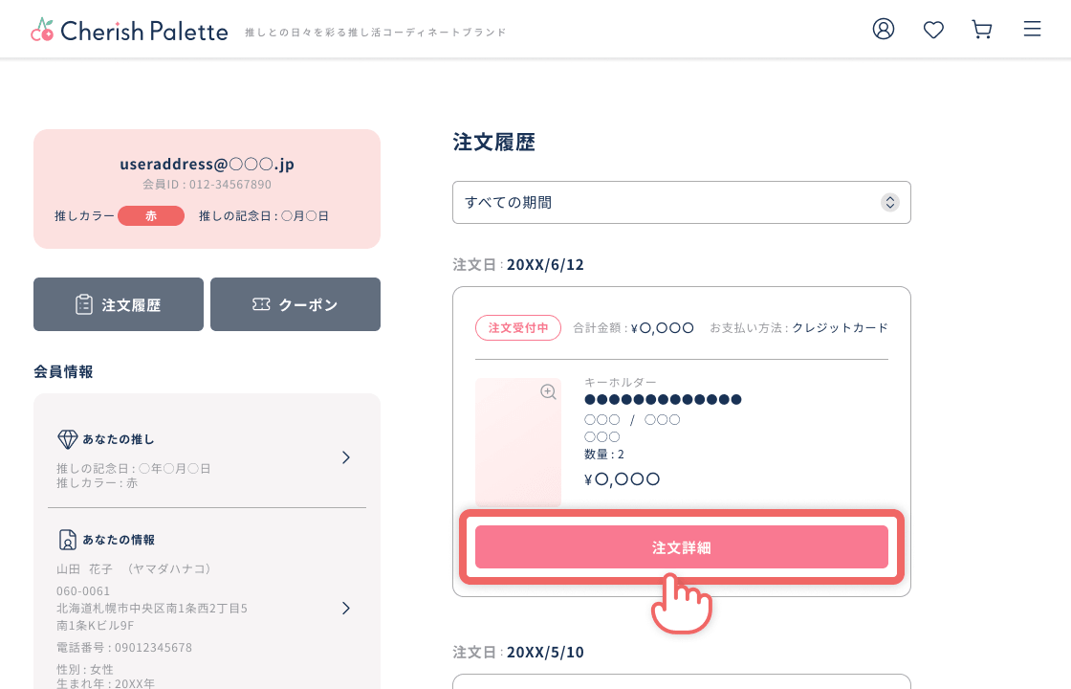Click the diamond icon beside あなたの推し
Image resolution: width=1071 pixels, height=689 pixels.
pyautogui.click(x=67, y=439)
